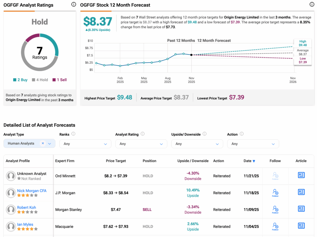
Task: Click the Nov 2025 chart data point
Action: (x=191, y=55)
